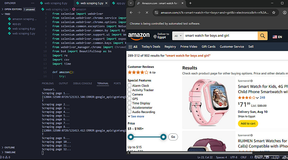Switch to the Problems panel tab
The width and height of the screenshot is (288, 160).
coord(48,83)
